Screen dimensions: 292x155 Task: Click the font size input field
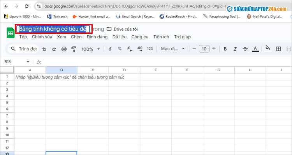204,49
